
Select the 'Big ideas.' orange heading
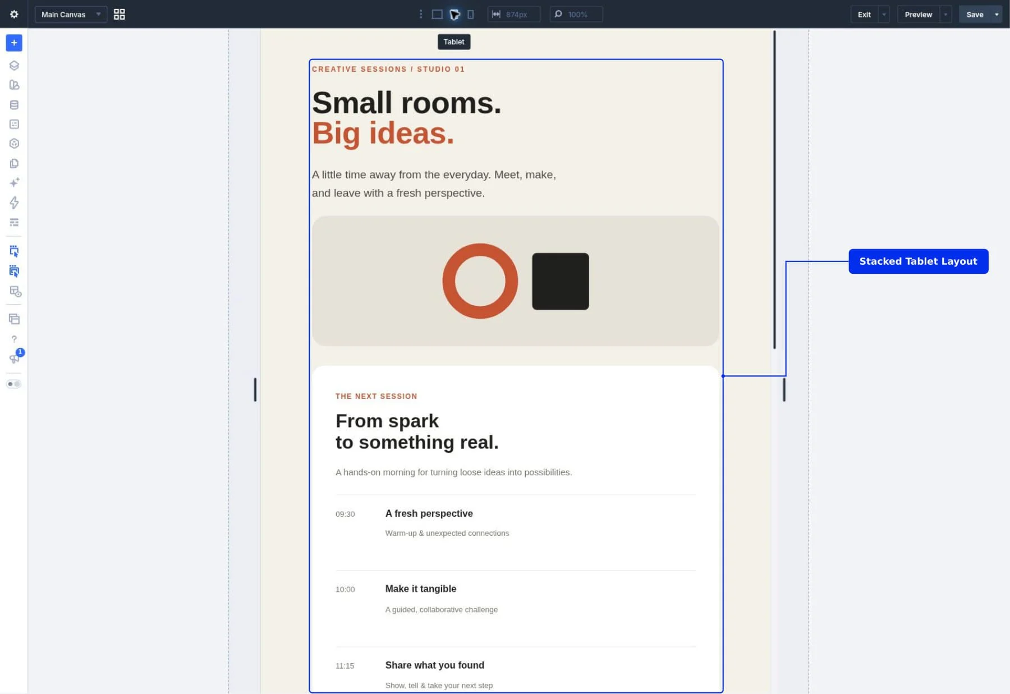383,133
